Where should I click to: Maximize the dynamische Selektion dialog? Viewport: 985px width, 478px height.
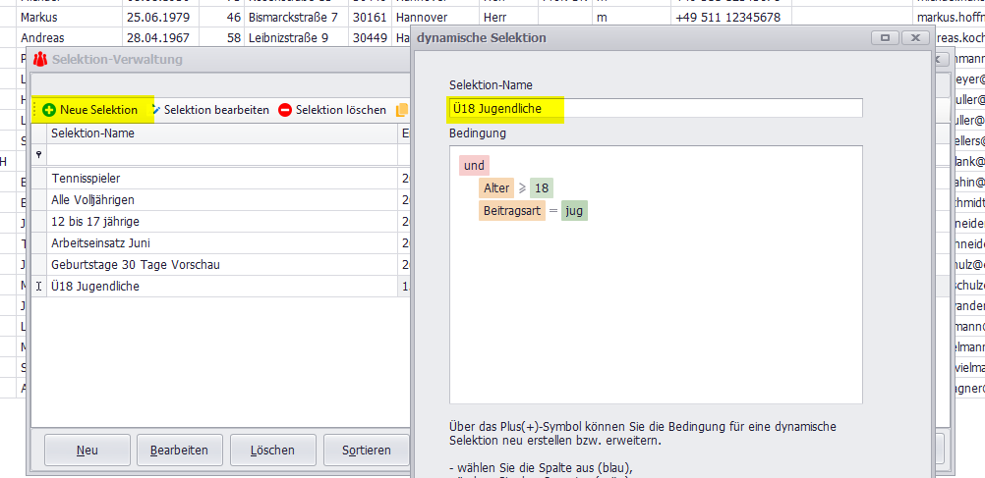[885, 37]
